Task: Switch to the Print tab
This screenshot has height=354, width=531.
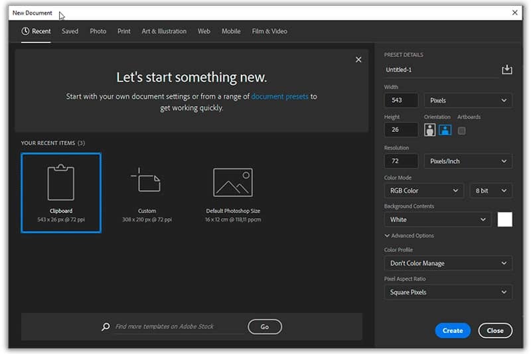Action: pyautogui.click(x=124, y=31)
